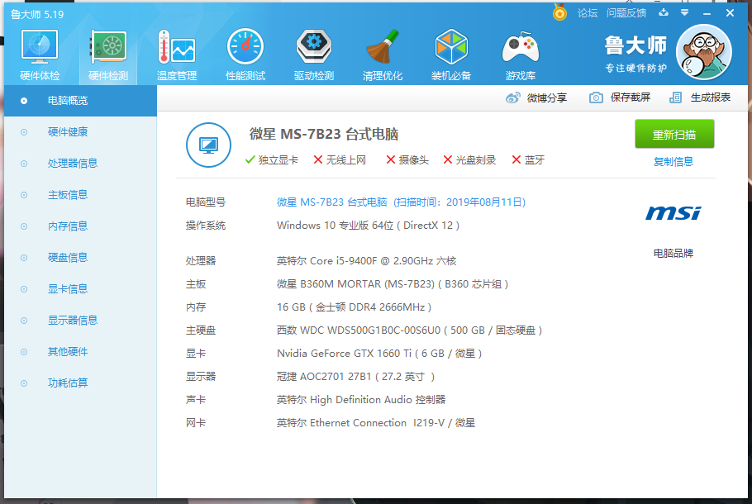
Task: Switch to 硬件健康 sidebar item
Action: coord(81,132)
